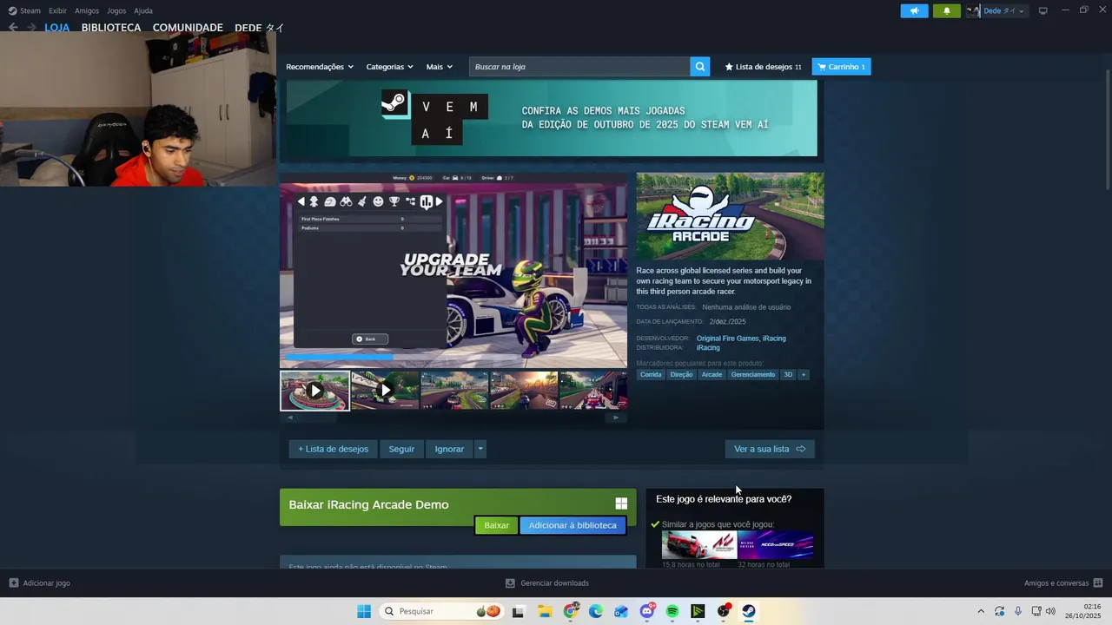
Task: Click Ver a sua lista button
Action: click(770, 449)
